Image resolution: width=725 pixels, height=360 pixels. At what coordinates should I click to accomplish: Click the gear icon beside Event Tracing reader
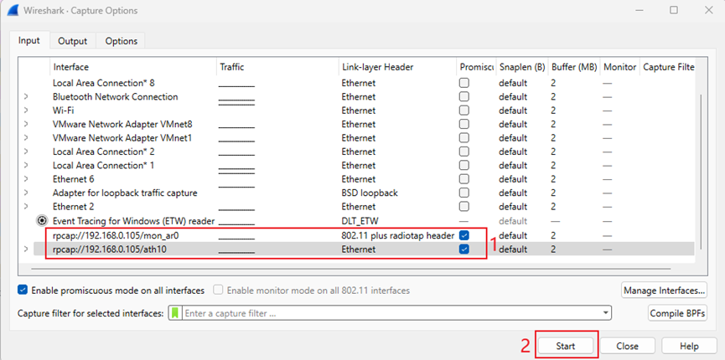43,221
